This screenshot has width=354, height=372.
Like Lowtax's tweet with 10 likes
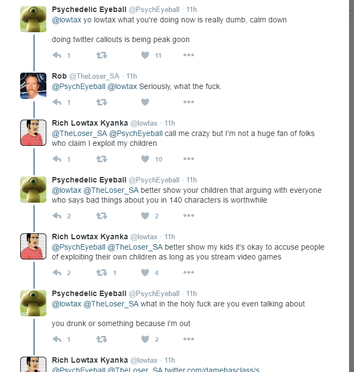coord(145,159)
